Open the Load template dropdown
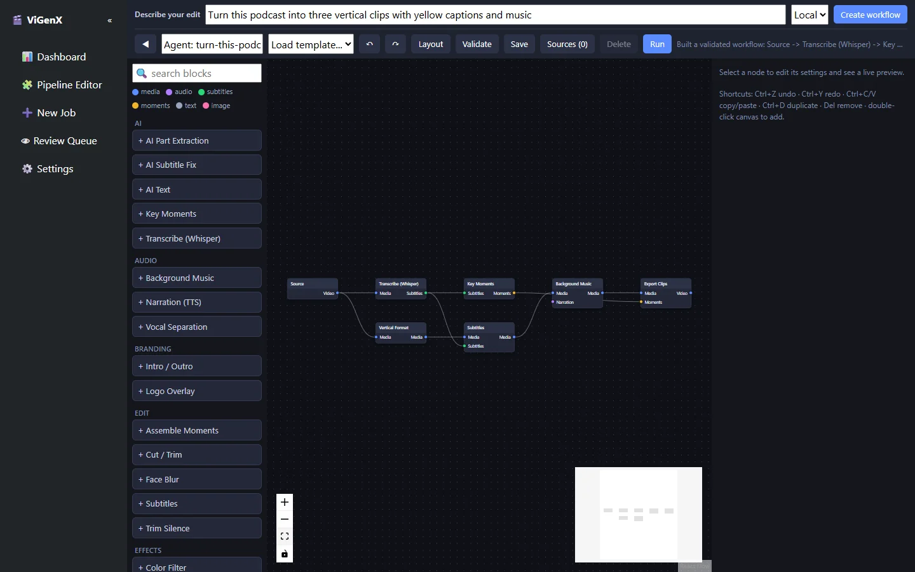This screenshot has width=915, height=572. (x=311, y=44)
